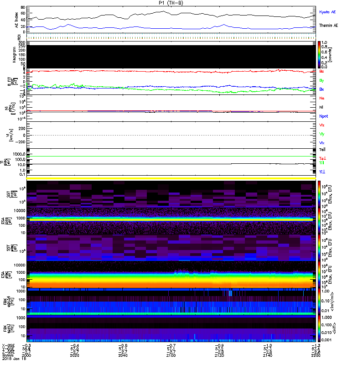Viewport: 342px width, 365px height.
Task: Click the <|mV/m|> color bar unit label
Action: click(x=333, y=302)
